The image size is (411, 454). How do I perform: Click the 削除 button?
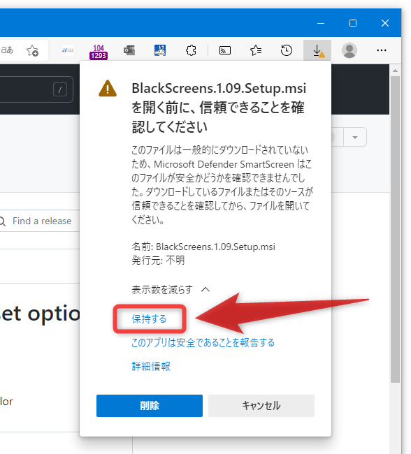[150, 406]
